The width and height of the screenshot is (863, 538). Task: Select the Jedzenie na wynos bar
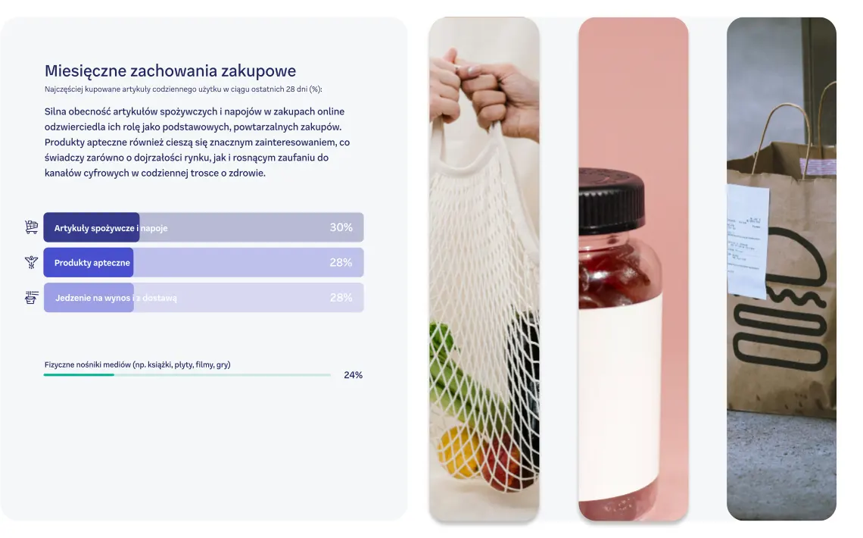tap(204, 297)
